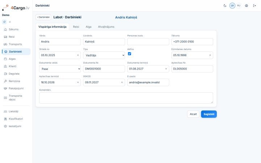Click the Klasifikatori icon

tap(5, 119)
